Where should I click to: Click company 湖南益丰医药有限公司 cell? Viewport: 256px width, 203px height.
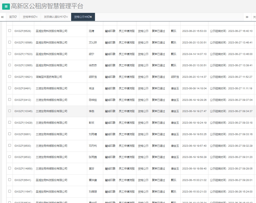(x=49, y=77)
